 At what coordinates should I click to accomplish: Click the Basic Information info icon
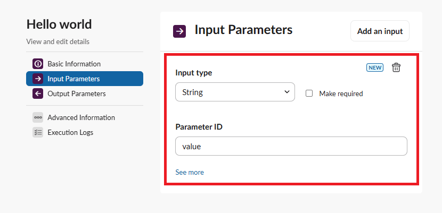(x=38, y=64)
